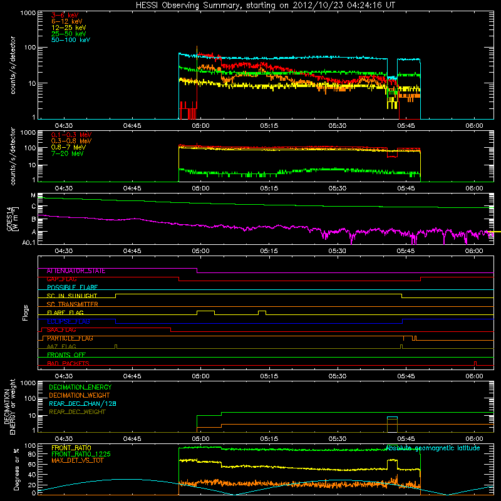Select the SC_IN_SUNLIGHT flag label
This screenshot has height=501, width=501.
click(x=72, y=296)
